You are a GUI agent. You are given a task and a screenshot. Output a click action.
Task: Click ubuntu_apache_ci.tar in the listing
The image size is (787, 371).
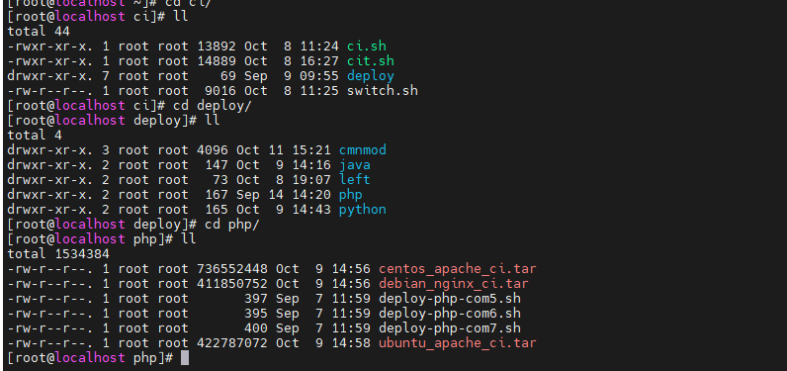pyautogui.click(x=457, y=343)
